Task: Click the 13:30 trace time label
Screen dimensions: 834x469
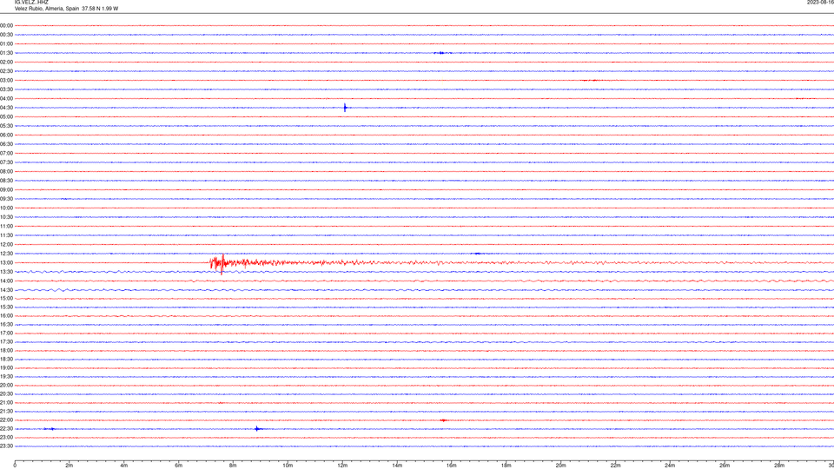Action: tap(6, 272)
